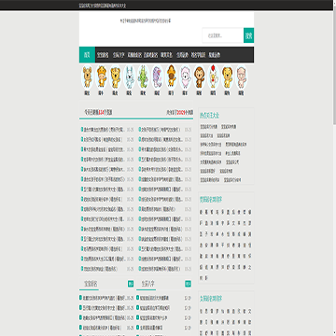Open the first article link in updates list
336x336 pixels.
click(103, 130)
